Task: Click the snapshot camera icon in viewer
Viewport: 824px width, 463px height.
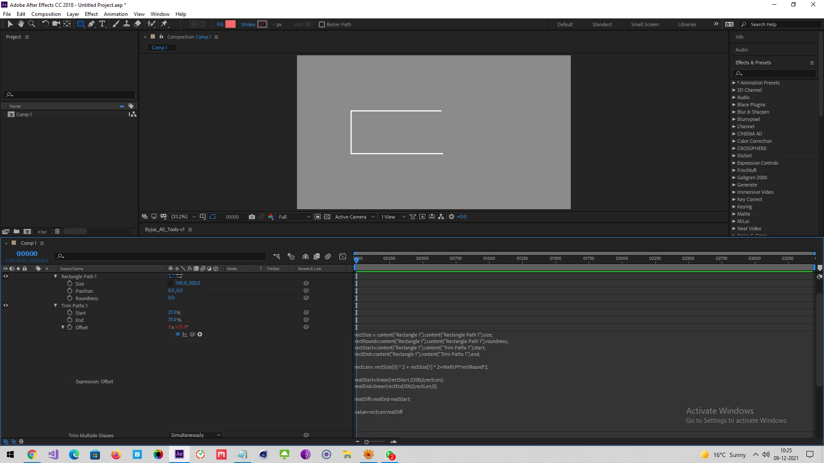Action: coord(251,217)
